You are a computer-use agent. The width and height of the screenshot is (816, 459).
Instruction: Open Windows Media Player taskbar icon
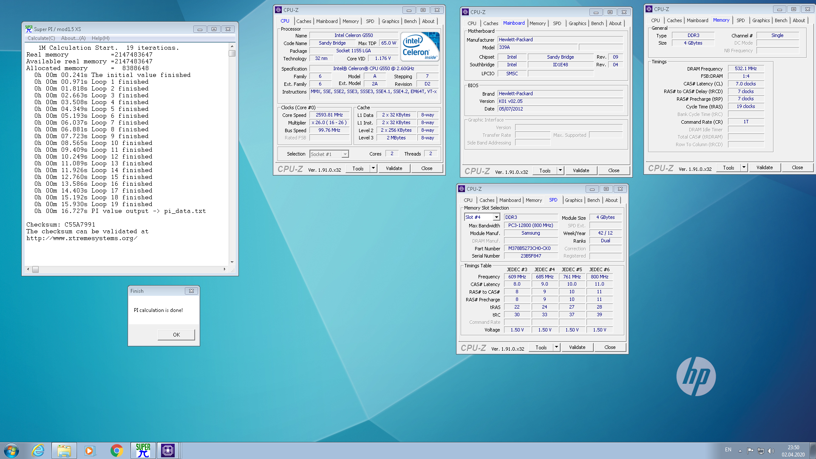coord(90,450)
